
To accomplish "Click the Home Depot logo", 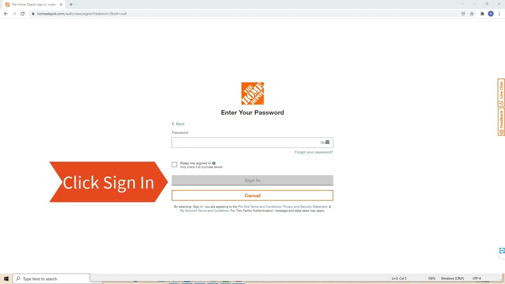I will pos(252,93).
